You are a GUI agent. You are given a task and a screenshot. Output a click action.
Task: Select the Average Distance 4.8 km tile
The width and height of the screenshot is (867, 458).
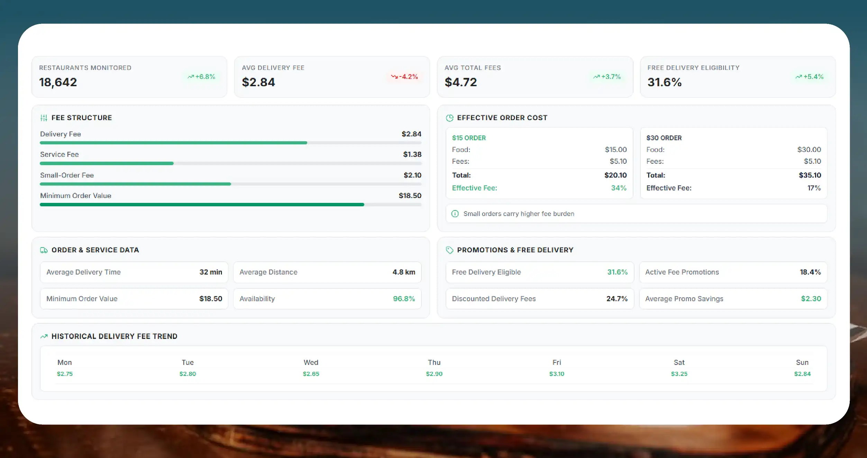[327, 272]
